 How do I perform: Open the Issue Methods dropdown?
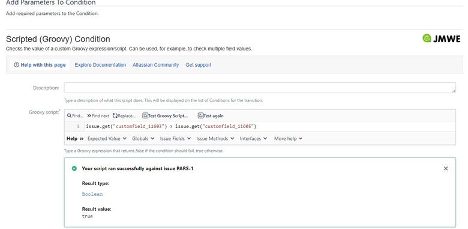pyautogui.click(x=215, y=139)
